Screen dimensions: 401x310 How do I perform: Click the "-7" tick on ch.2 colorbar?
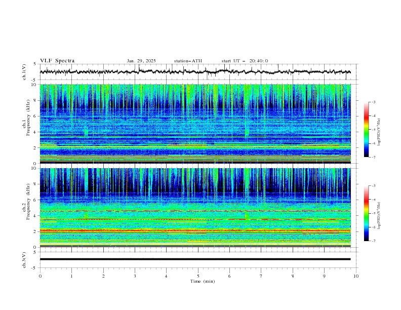click(x=373, y=241)
